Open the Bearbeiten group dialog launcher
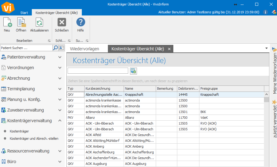277x167 pixels. click(49, 41)
